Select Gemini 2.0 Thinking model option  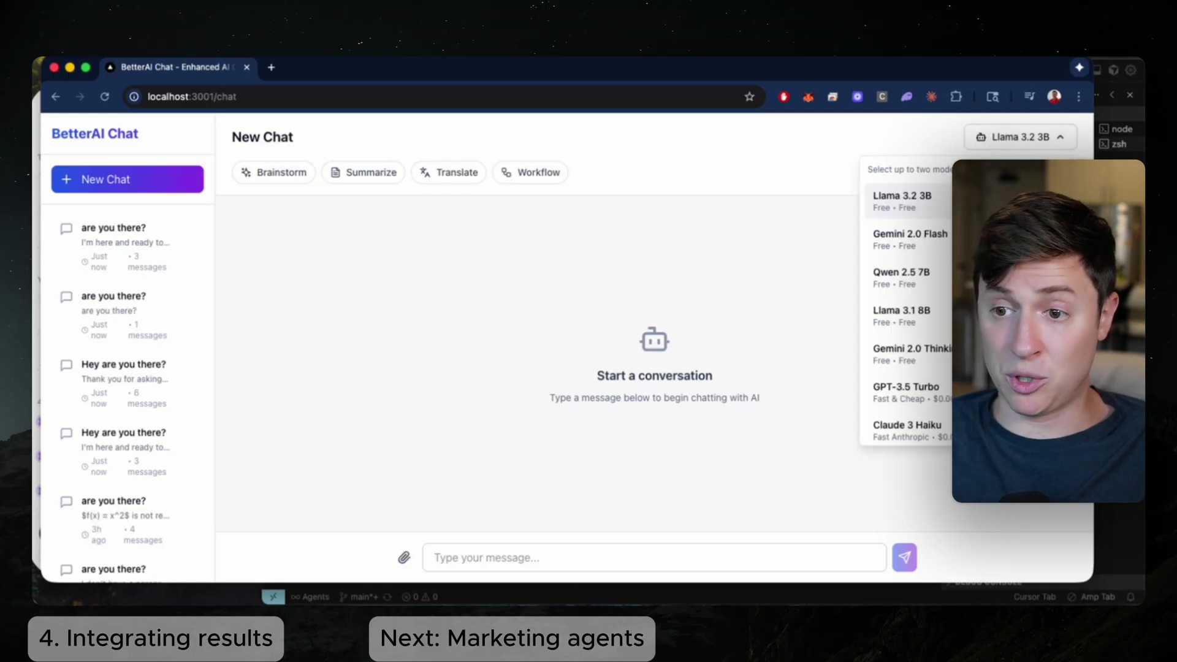[908, 354]
